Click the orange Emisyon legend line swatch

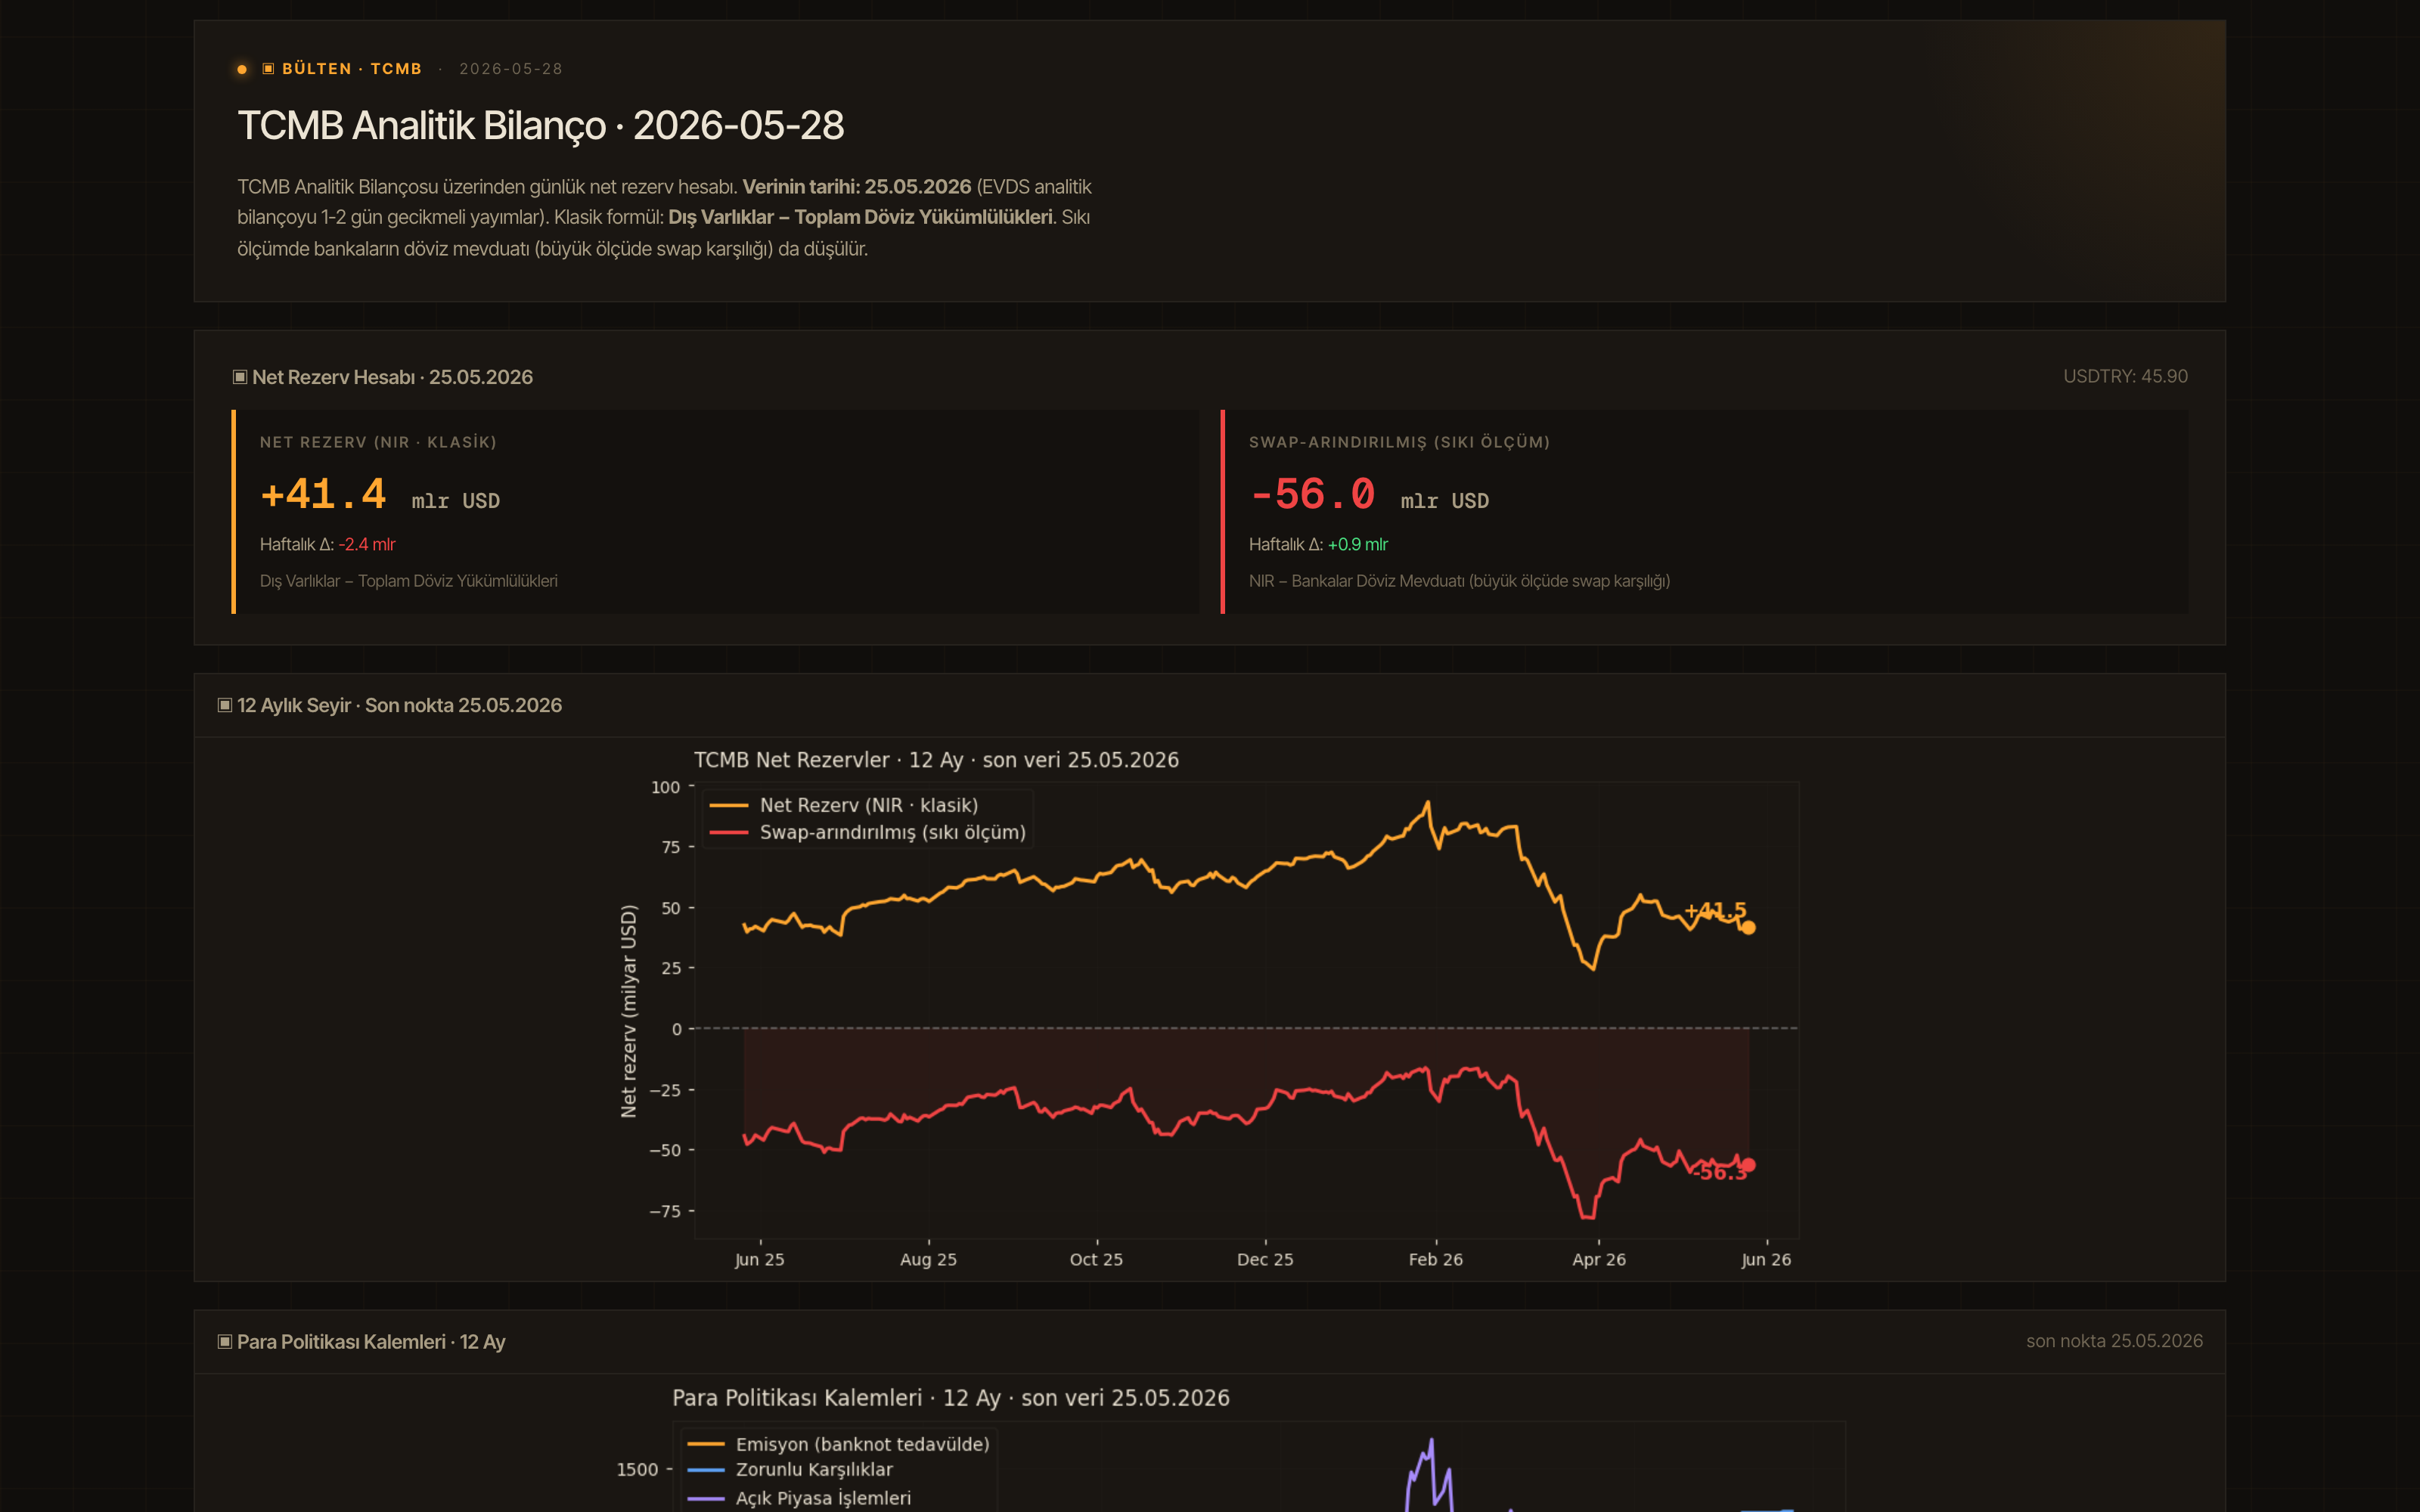coord(705,1444)
